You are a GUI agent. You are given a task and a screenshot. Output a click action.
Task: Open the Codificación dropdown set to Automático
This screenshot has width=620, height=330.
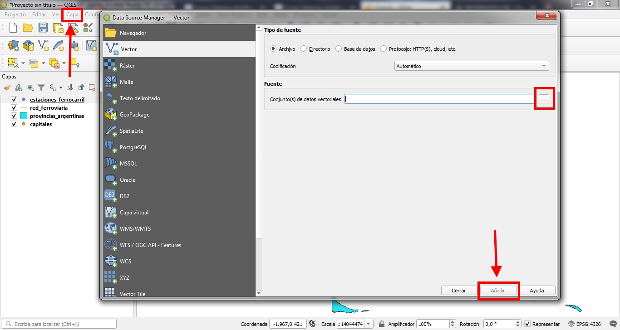472,66
